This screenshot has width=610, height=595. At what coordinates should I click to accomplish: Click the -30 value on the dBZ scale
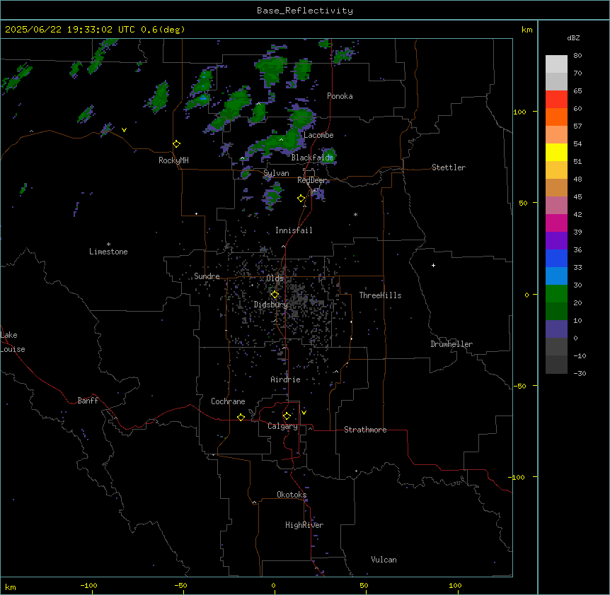(x=580, y=373)
